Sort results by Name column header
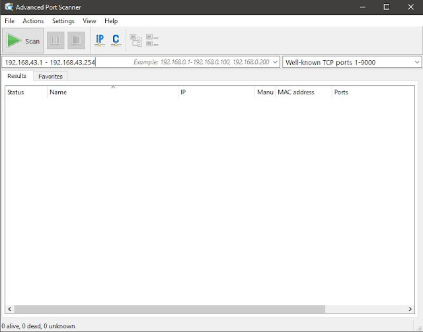The height and width of the screenshot is (332, 423). 112,92
